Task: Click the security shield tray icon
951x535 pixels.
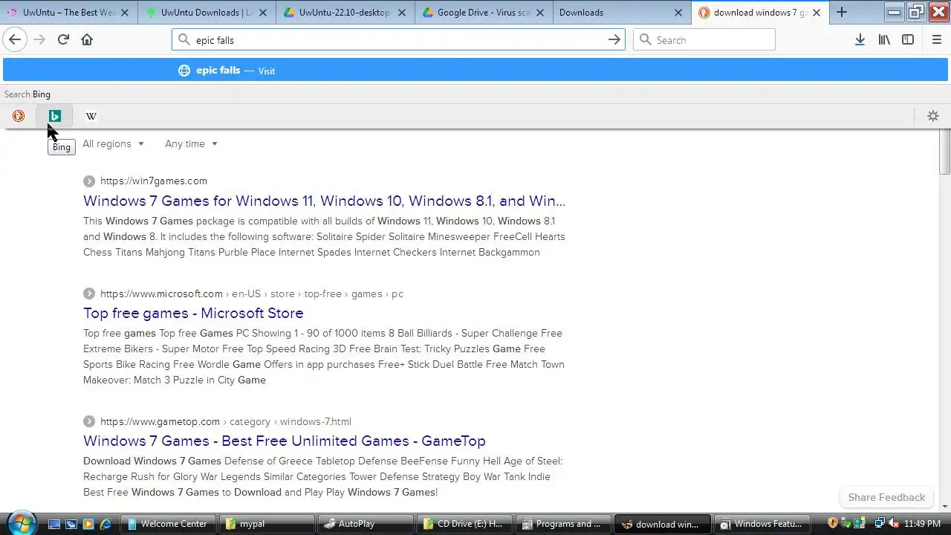Action: pyautogui.click(x=833, y=524)
